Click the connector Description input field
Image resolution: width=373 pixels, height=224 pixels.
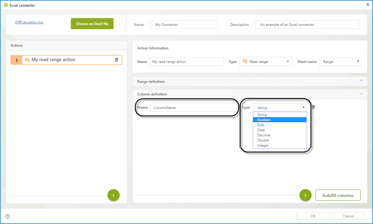click(x=307, y=25)
